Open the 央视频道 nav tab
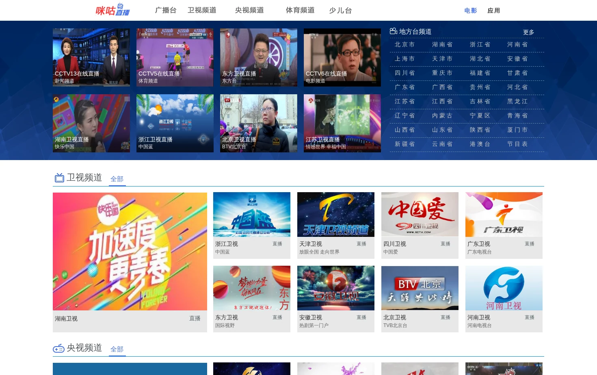 click(x=249, y=10)
